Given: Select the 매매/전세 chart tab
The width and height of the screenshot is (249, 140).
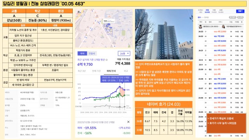Looking at the screenshot, I should (111, 71).
